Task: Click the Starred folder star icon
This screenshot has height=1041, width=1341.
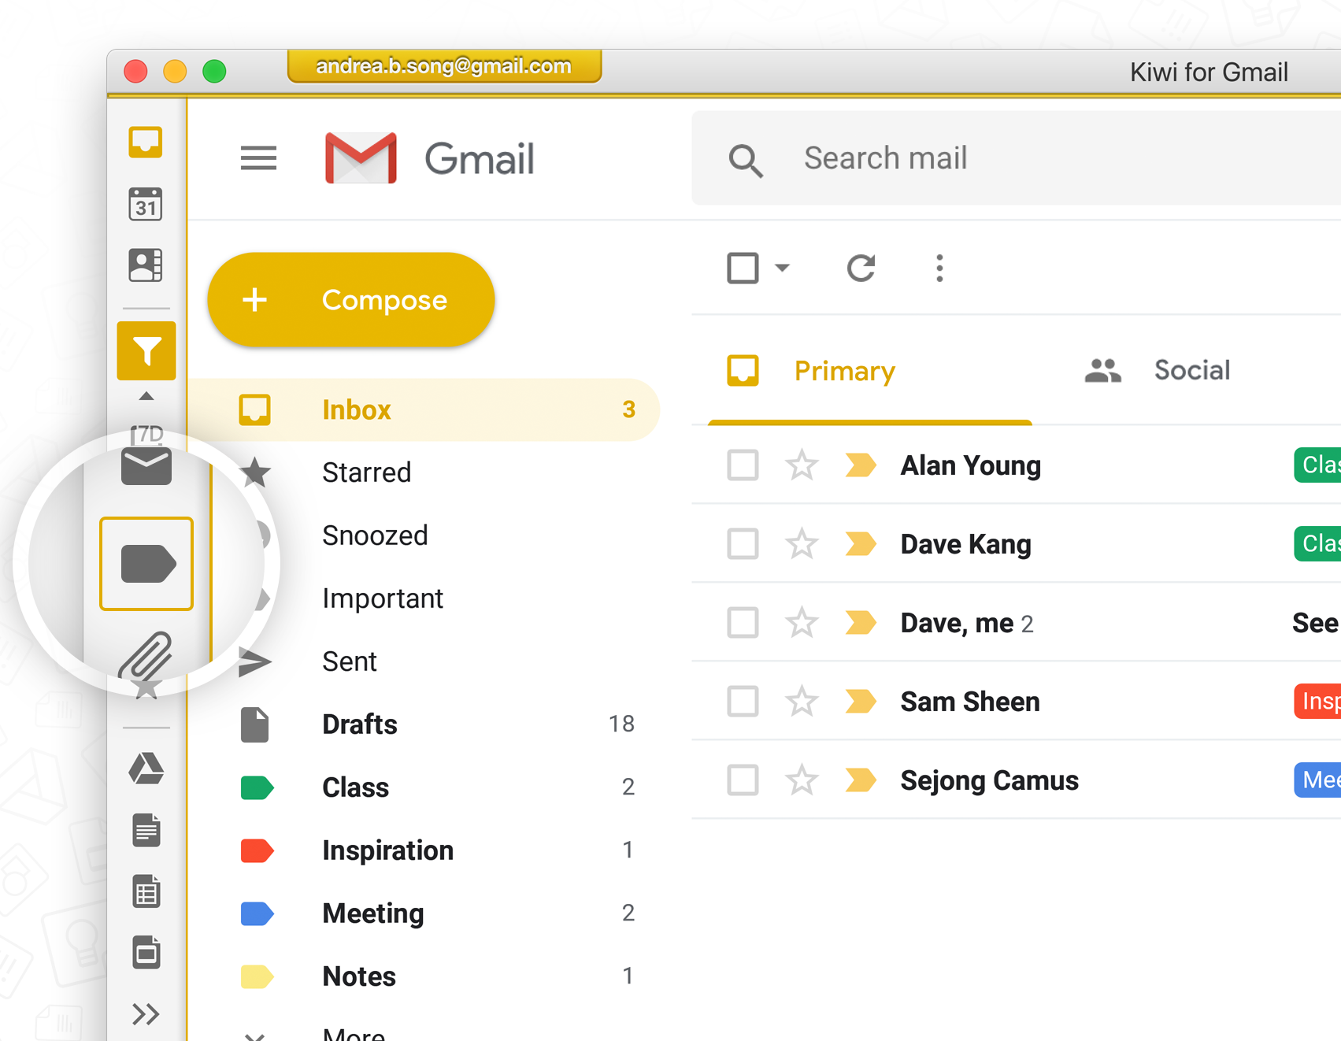Action: pos(256,472)
